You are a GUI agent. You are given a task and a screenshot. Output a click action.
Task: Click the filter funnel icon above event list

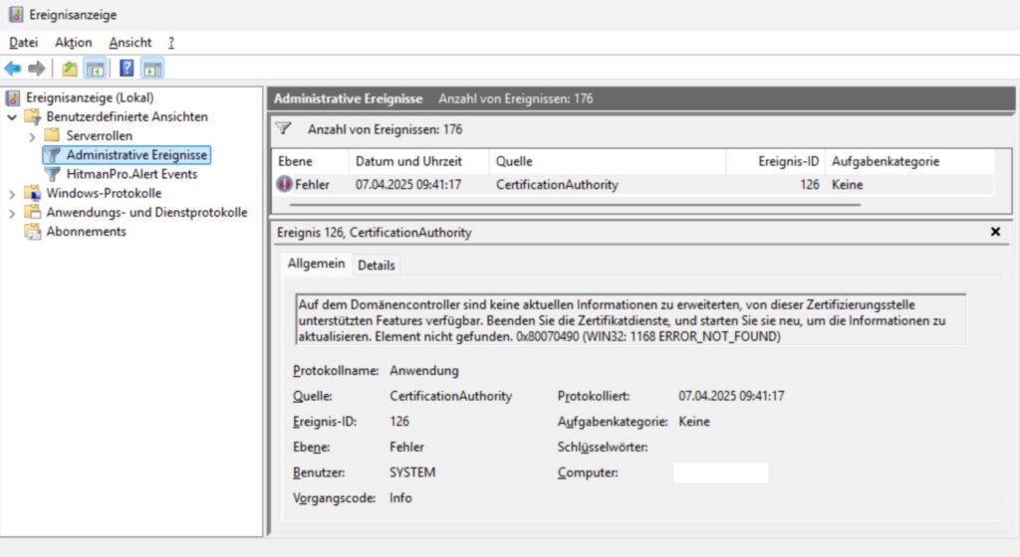point(283,128)
